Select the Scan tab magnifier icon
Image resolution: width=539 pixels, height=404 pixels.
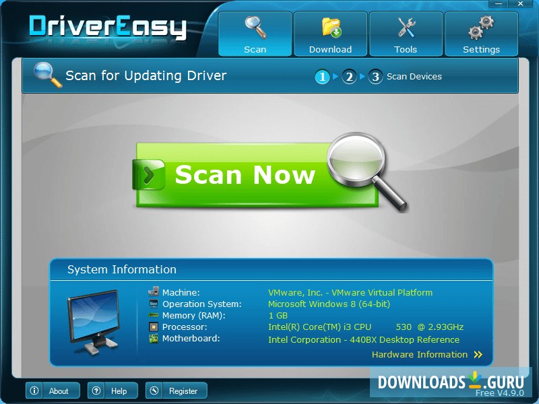click(255, 26)
